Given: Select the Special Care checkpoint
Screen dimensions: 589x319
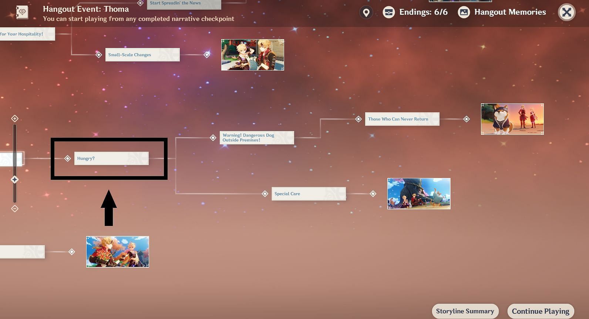Looking at the screenshot, I should (x=308, y=194).
